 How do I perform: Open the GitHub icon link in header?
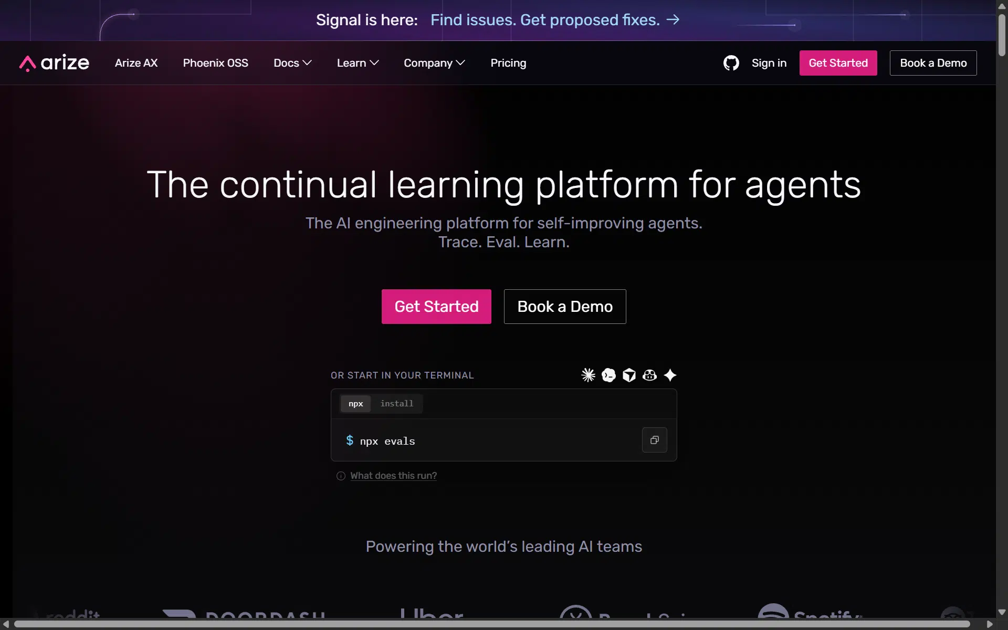click(x=731, y=63)
